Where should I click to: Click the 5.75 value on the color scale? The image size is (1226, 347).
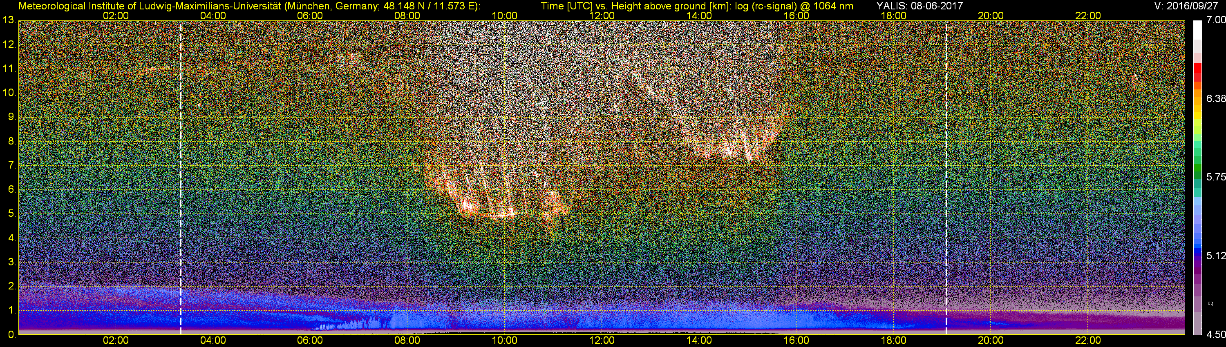click(1217, 177)
